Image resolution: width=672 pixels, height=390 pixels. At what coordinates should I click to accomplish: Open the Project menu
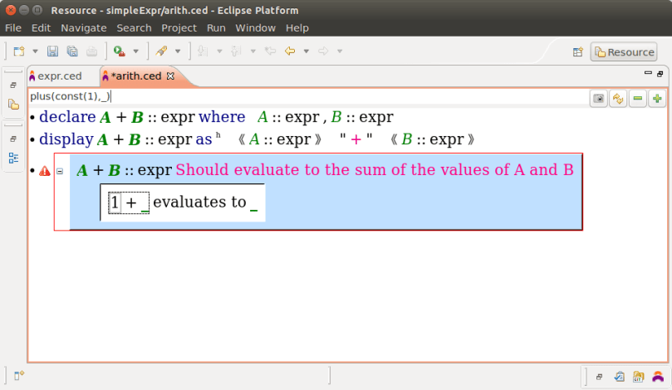click(179, 27)
